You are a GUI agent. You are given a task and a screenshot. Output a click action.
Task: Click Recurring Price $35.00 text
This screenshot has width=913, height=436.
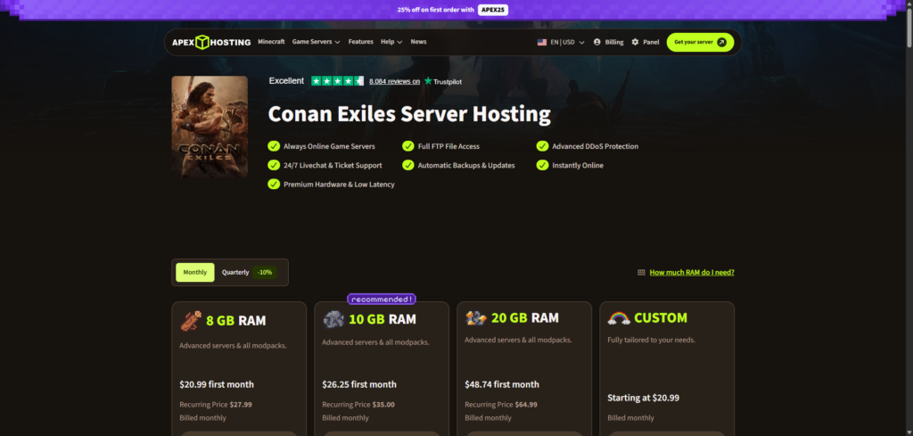358,405
